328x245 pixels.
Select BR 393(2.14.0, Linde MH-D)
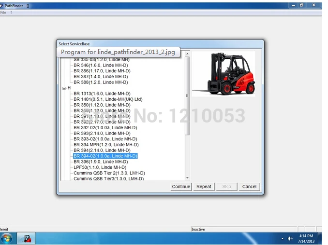[102, 133]
